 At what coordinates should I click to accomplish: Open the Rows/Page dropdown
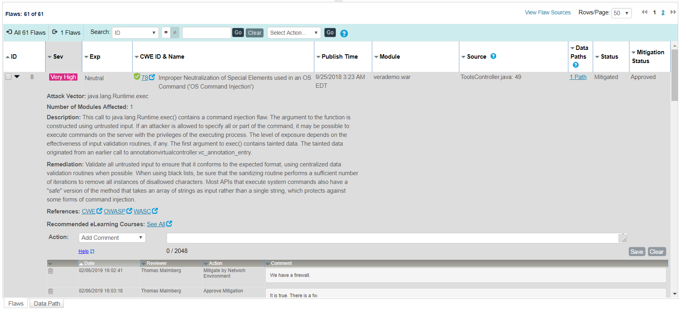tap(621, 13)
